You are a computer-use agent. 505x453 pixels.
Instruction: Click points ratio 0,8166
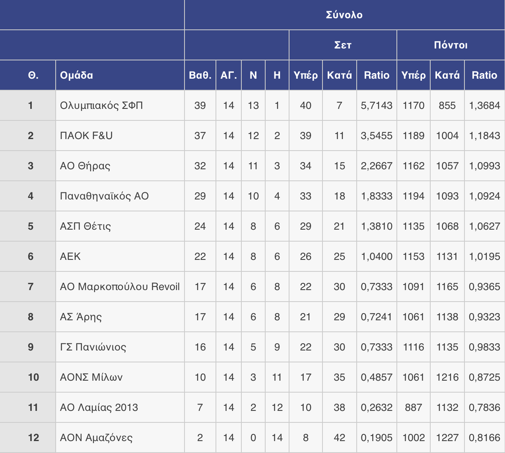pyautogui.click(x=484, y=438)
